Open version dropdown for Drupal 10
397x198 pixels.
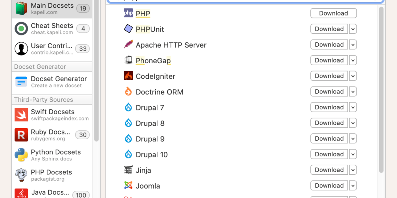click(x=353, y=154)
